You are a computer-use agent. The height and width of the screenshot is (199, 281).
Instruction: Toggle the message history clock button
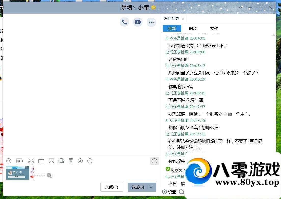154,161
